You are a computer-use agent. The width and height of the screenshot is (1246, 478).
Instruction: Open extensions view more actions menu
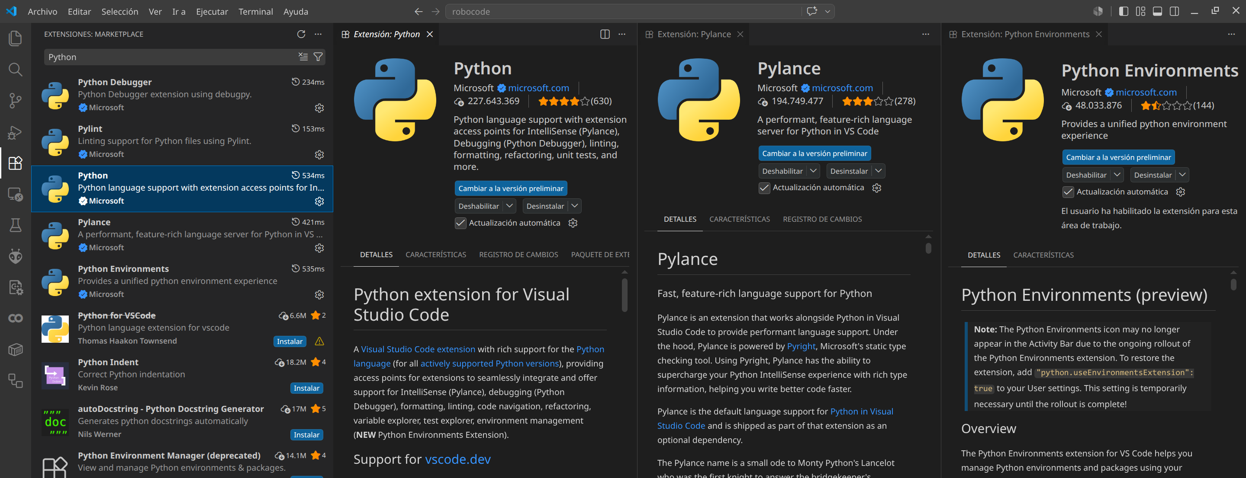[x=318, y=34]
